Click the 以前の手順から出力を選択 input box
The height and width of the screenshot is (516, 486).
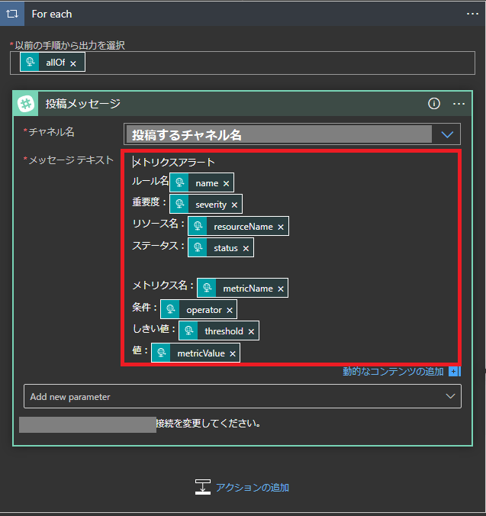pyautogui.click(x=243, y=63)
